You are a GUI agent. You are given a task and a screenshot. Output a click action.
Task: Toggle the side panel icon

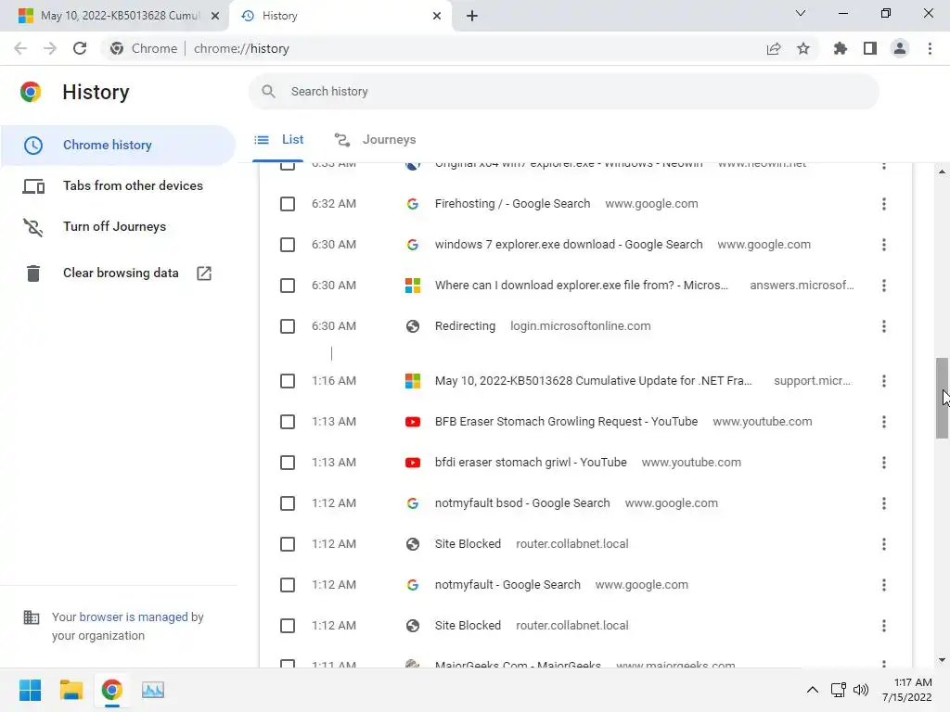click(870, 48)
